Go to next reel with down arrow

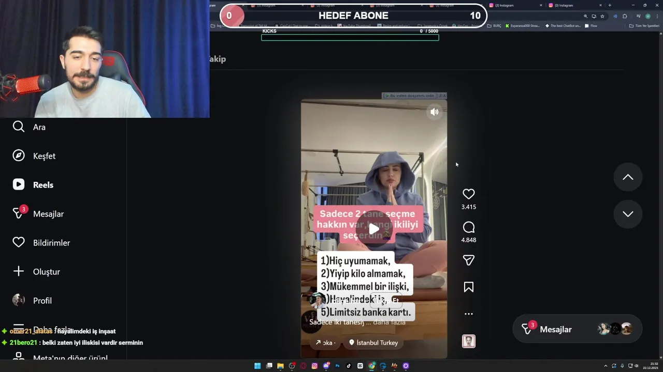click(x=628, y=214)
